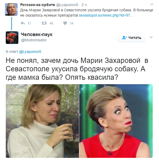Image resolution: width=159 pixels, height=161 pixels.
Task: Open the left photo with white sweater
Action: pyautogui.click(x=42, y=121)
